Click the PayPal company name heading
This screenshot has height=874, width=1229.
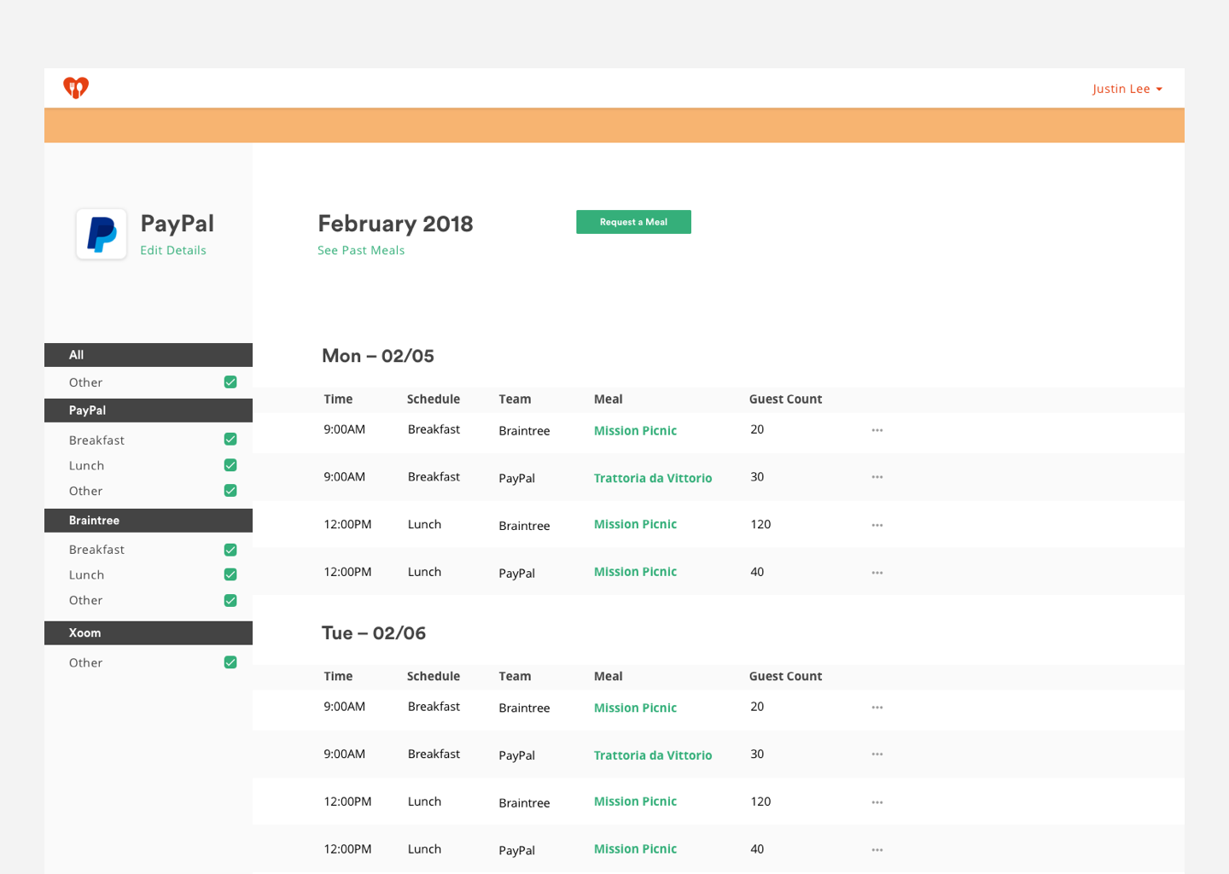point(178,224)
